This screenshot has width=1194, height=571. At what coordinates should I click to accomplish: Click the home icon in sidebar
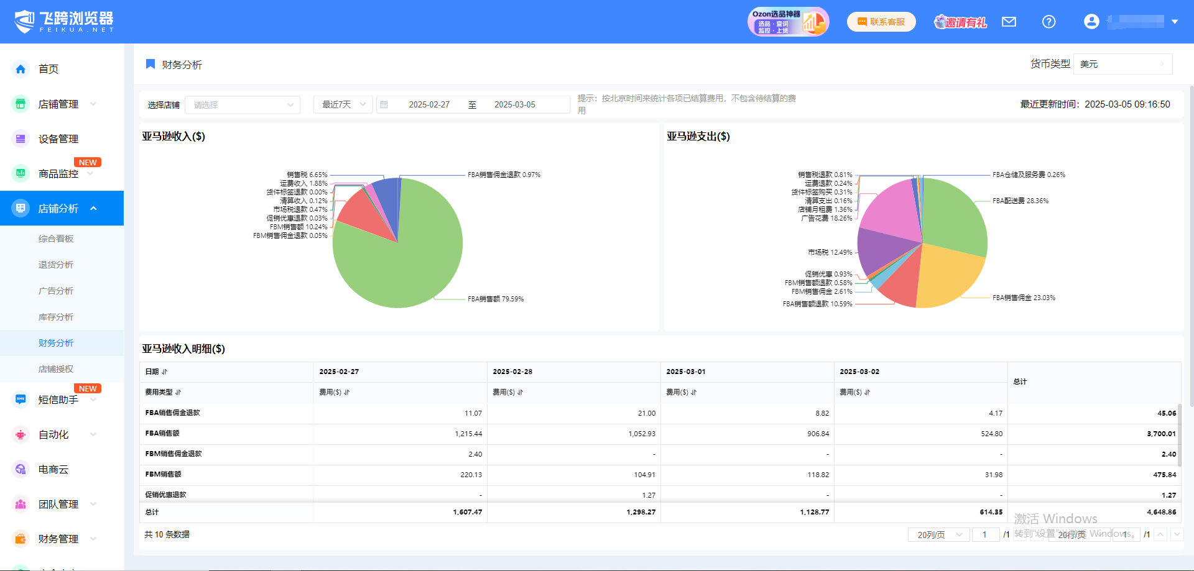click(x=21, y=69)
